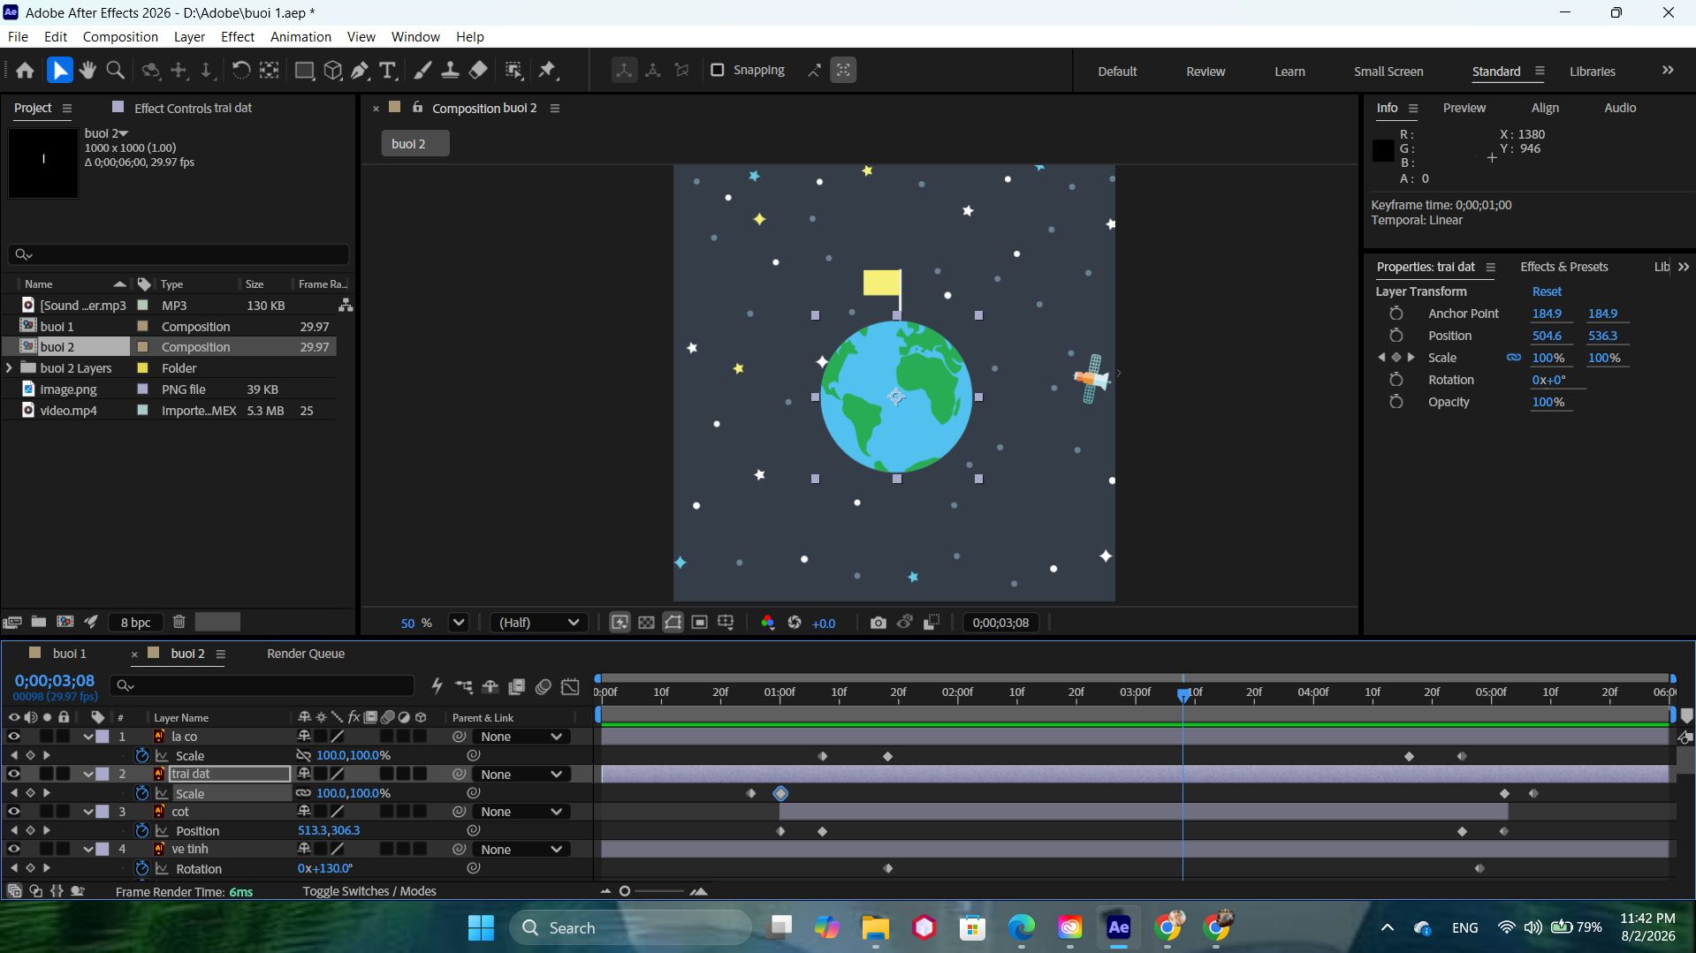The image size is (1696, 953).
Task: Select the Hand tool in toolbar
Action: coord(87,71)
